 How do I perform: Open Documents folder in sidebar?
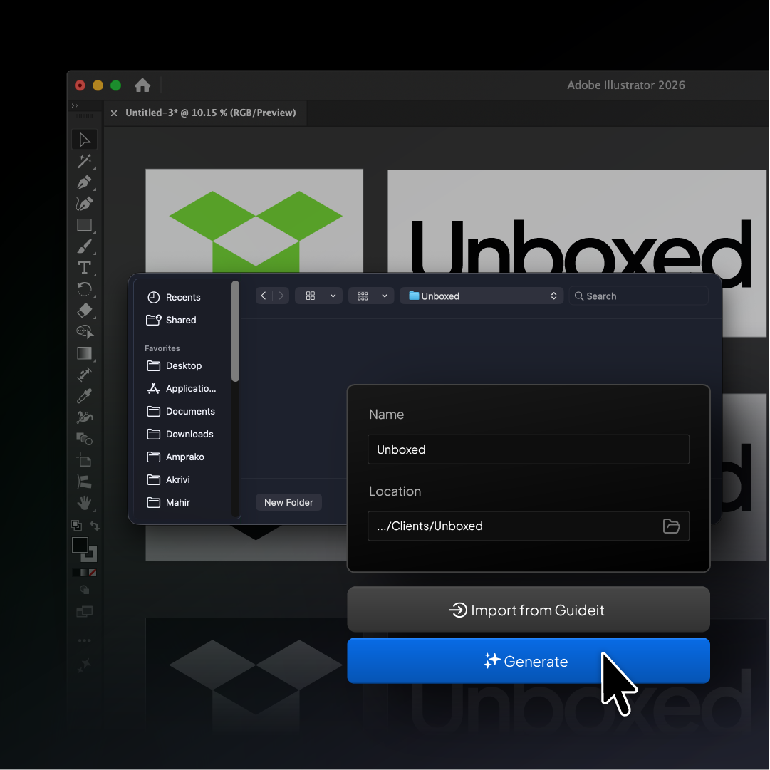(x=182, y=412)
